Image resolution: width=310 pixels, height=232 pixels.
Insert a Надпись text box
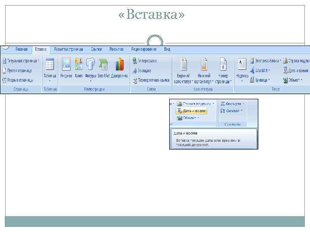tap(242, 70)
